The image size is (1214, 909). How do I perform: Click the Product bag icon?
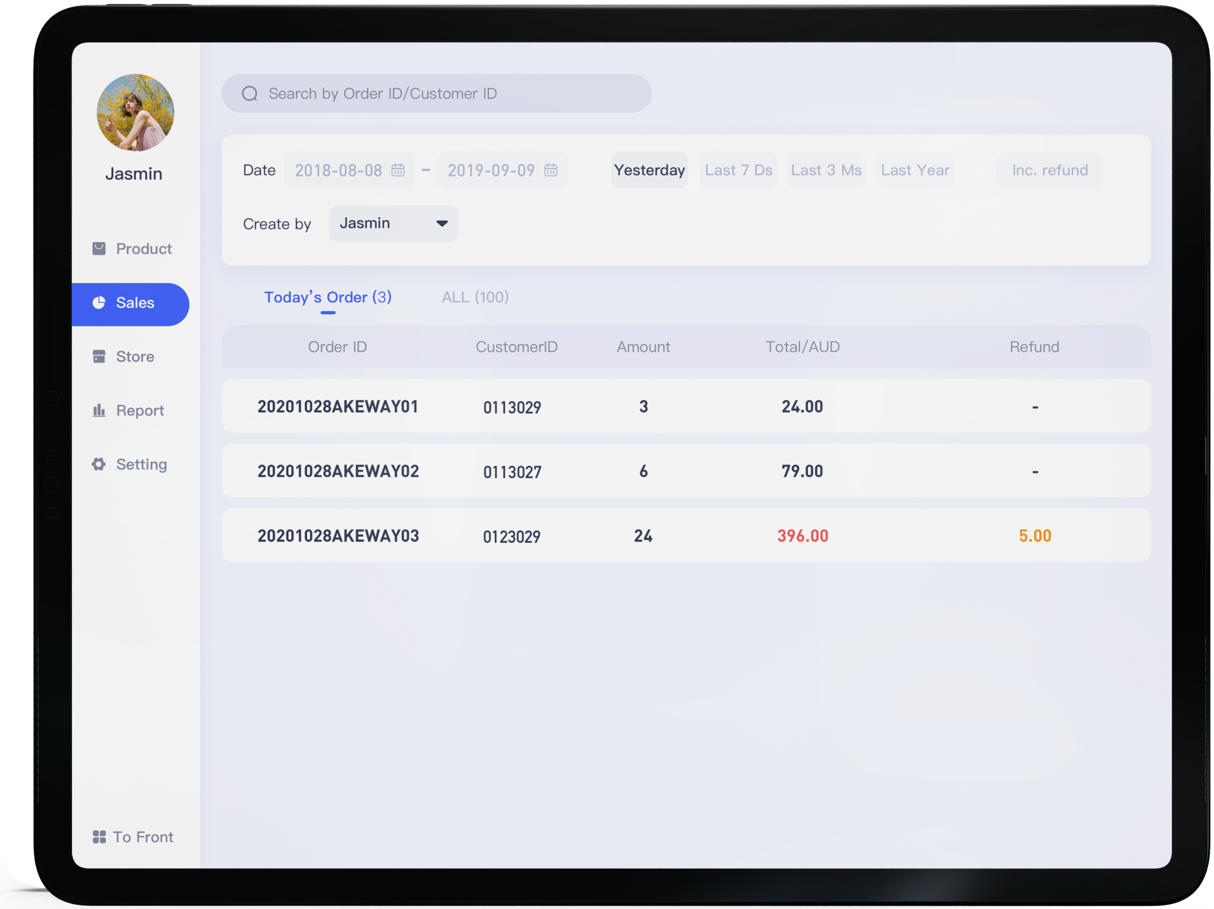(x=99, y=248)
